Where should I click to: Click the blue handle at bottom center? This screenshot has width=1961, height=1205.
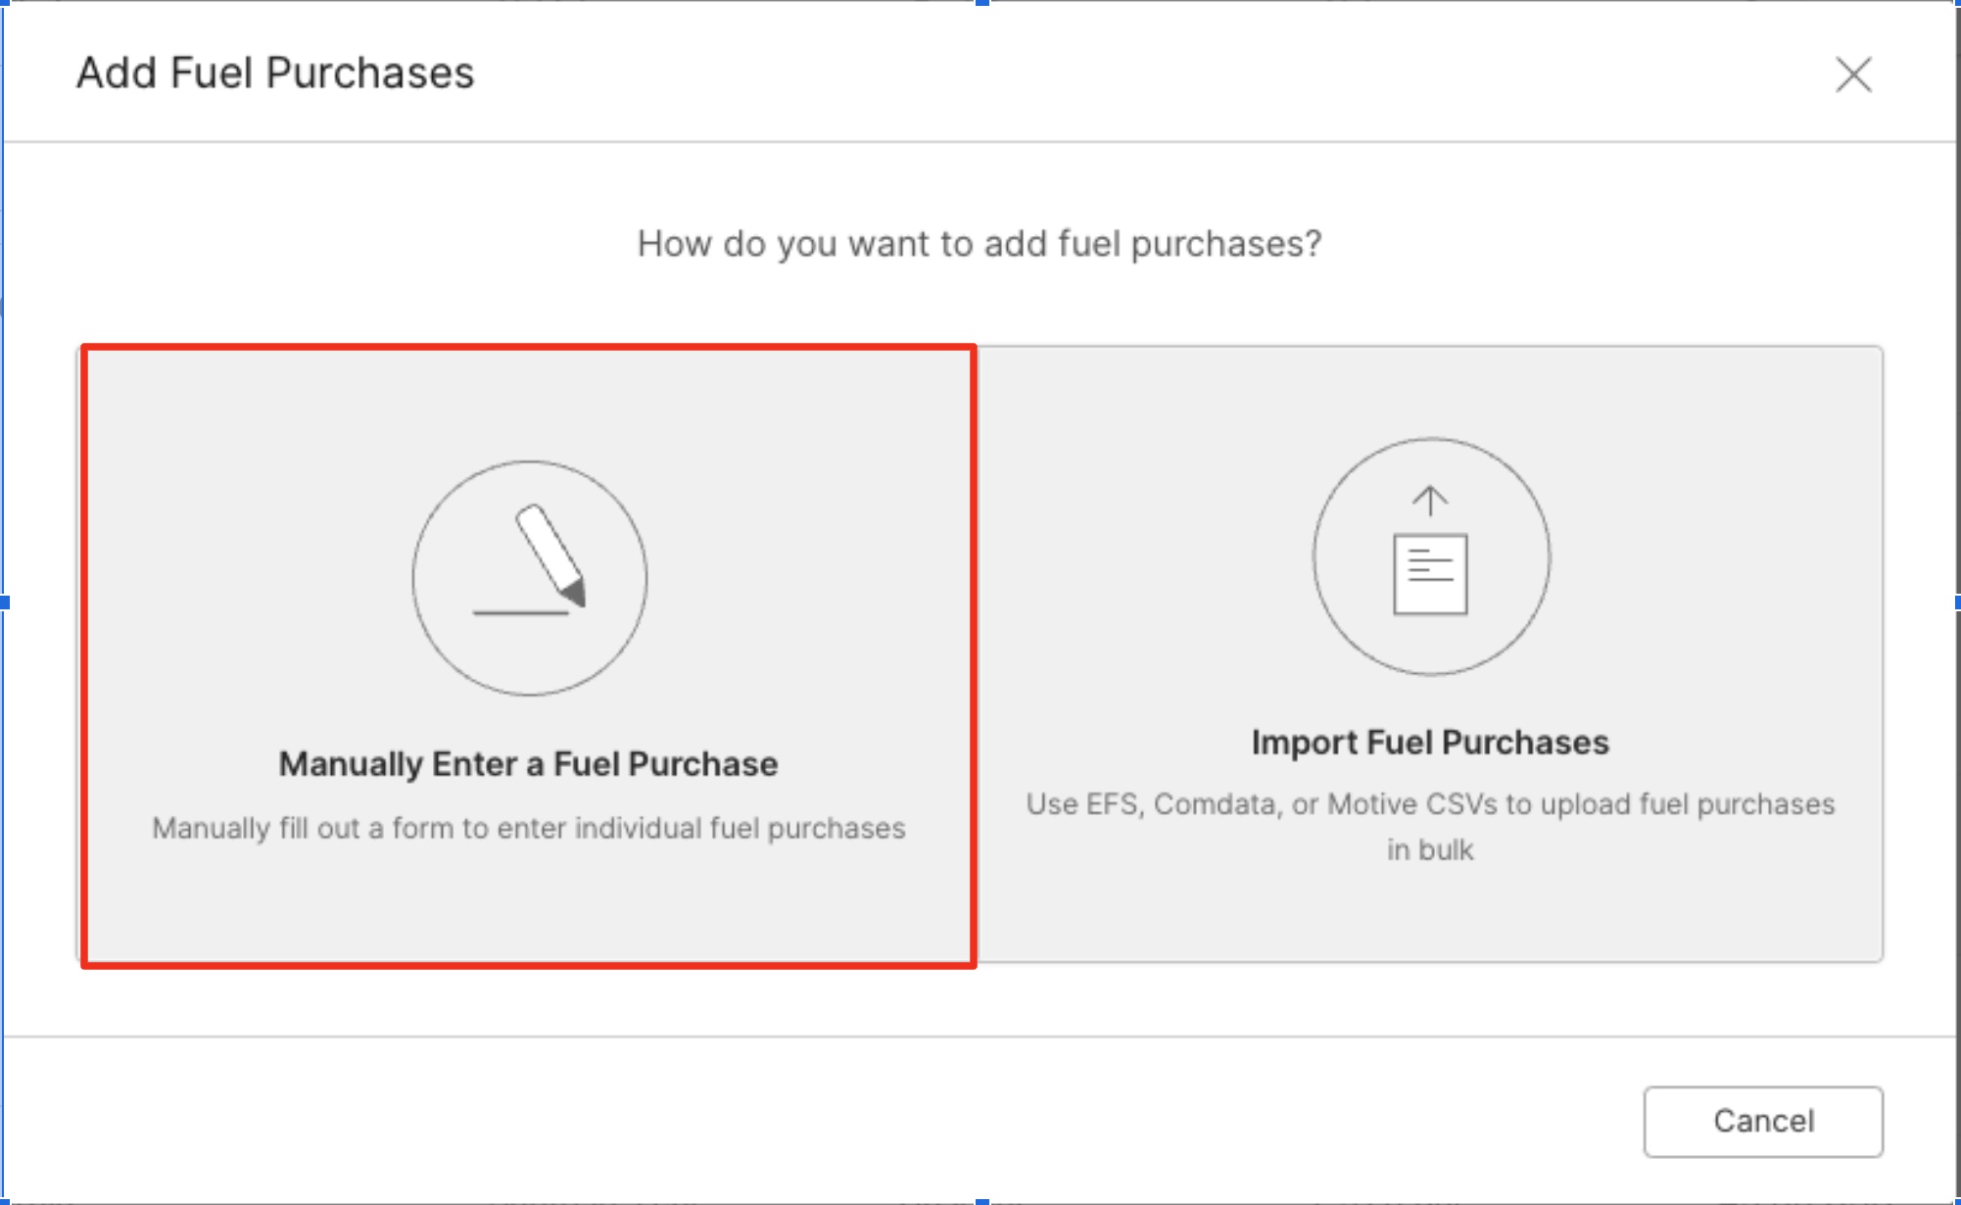tap(981, 1201)
